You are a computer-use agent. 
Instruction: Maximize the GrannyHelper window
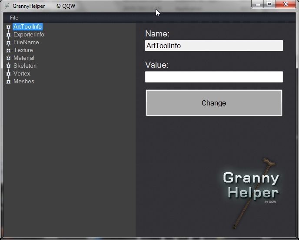pos(269,4)
